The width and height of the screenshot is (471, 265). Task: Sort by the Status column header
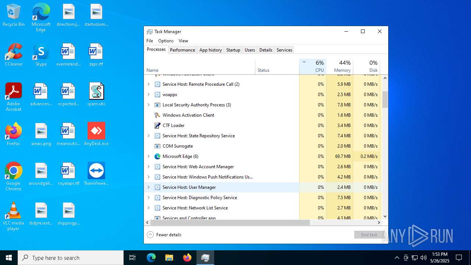coord(277,66)
